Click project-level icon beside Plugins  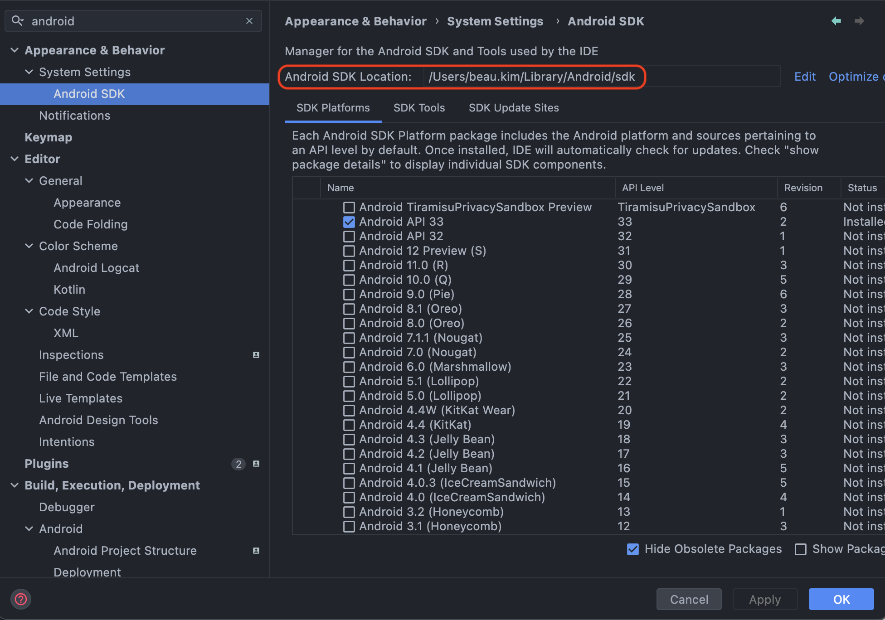click(256, 464)
